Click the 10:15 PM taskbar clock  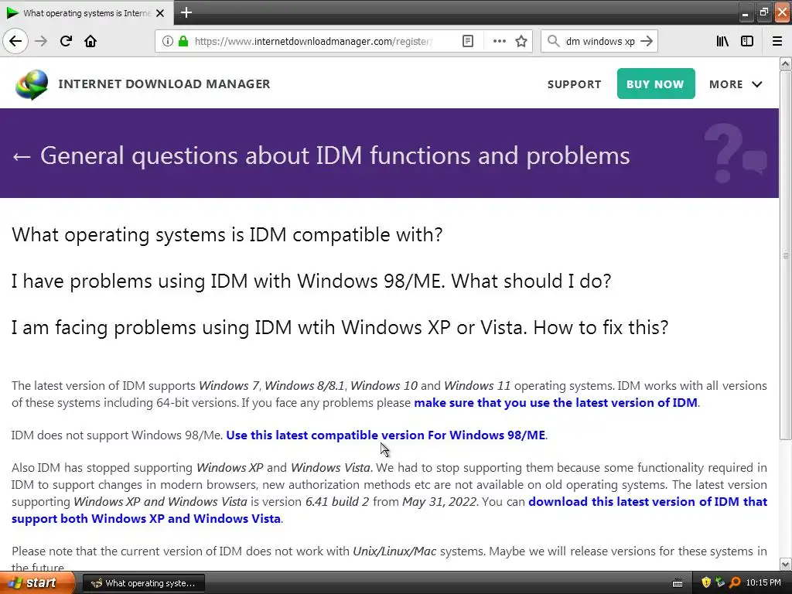[763, 582]
